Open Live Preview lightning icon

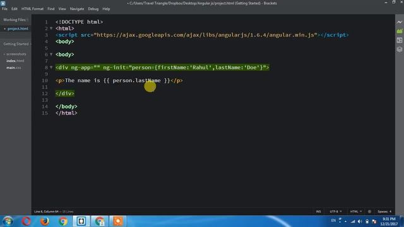(x=400, y=22)
